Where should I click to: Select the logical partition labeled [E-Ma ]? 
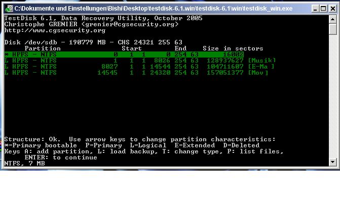coord(139,67)
